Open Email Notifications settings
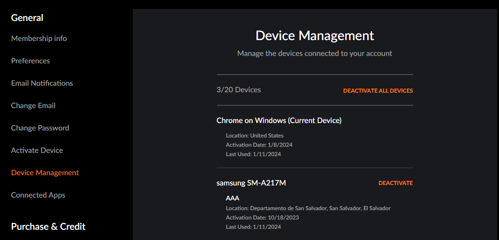Image resolution: width=499 pixels, height=240 pixels. tap(42, 83)
